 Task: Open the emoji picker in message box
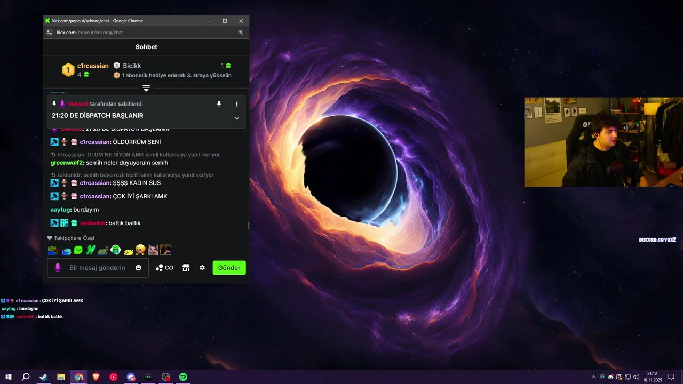pos(139,268)
